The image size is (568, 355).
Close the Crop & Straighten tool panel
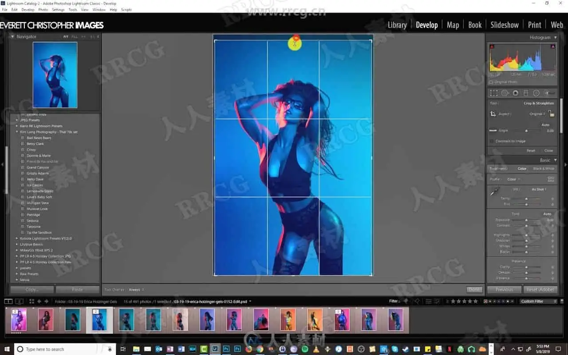tap(548, 150)
